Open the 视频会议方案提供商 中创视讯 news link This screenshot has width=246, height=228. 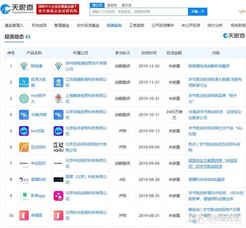click(213, 164)
